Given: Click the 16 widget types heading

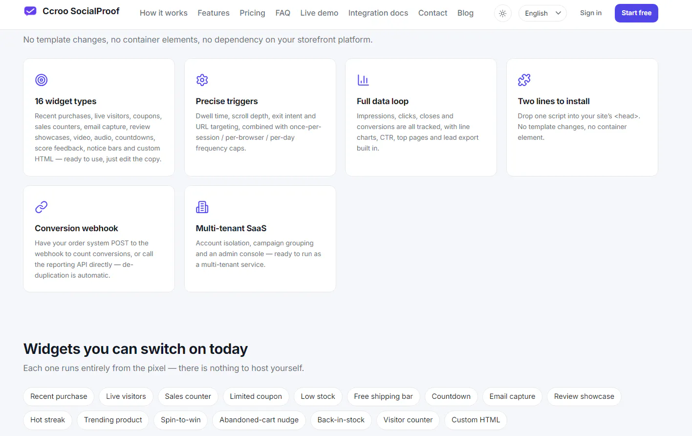Looking at the screenshot, I should click(65, 101).
